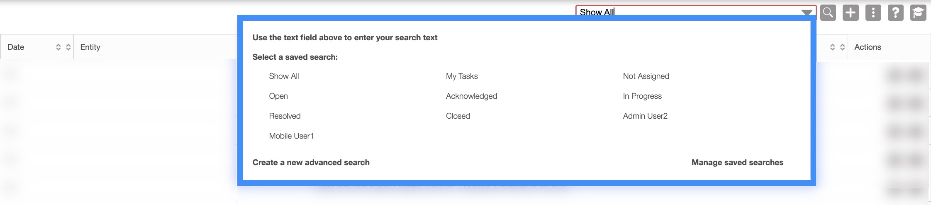Click the plus icon to add new
Screen dimensions: 931x205
pyautogui.click(x=851, y=13)
